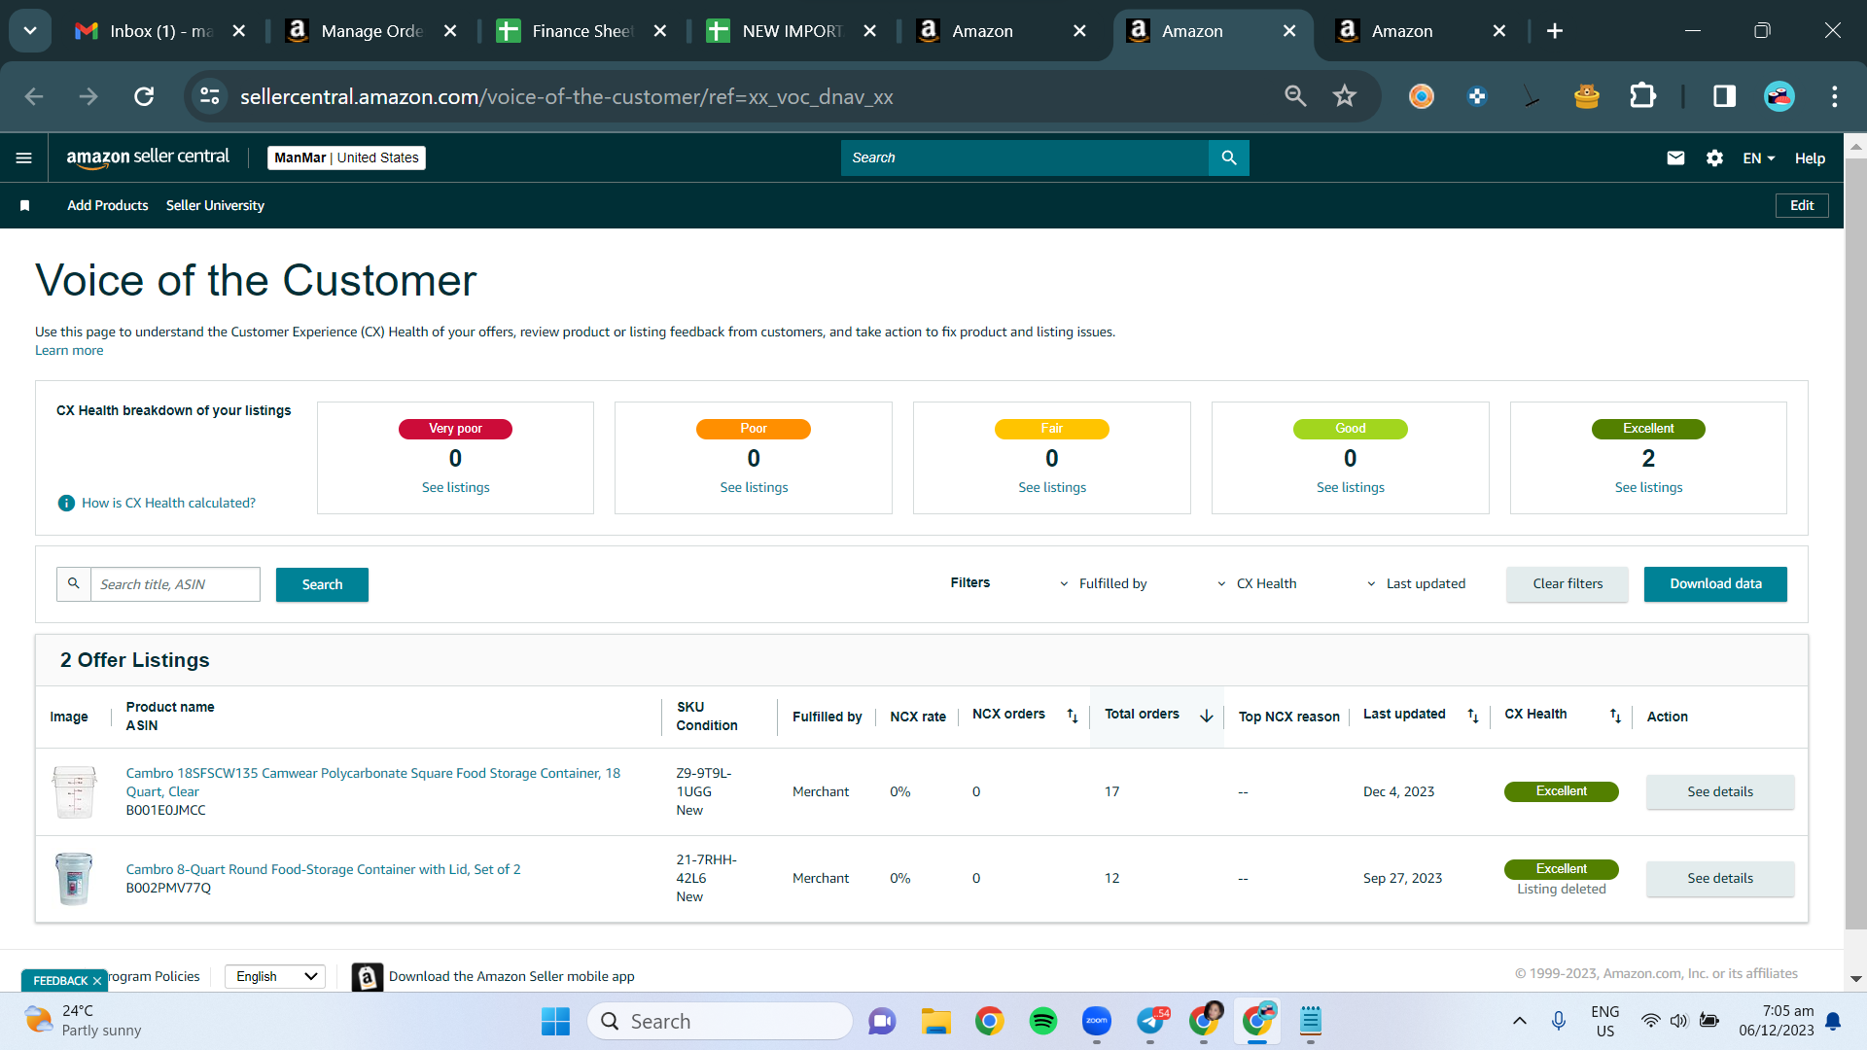Click the Search title, ASIN input field
The width and height of the screenshot is (1867, 1050).
click(x=175, y=584)
